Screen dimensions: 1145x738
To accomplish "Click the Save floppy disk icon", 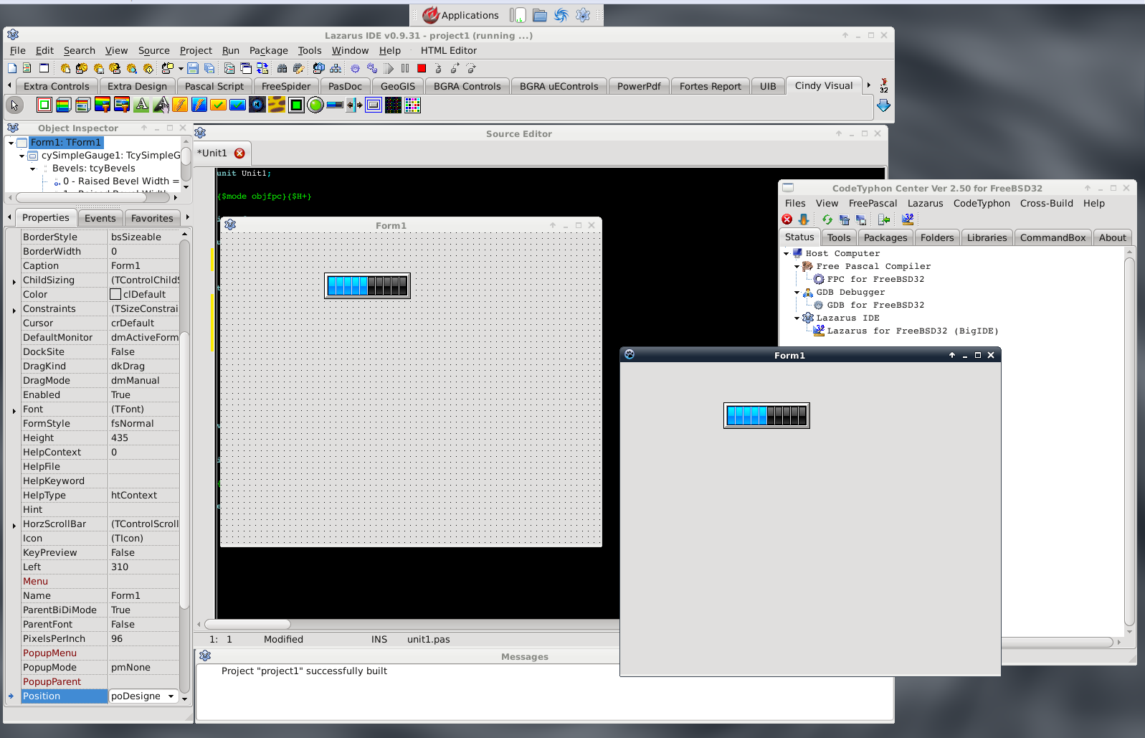I will [x=193, y=68].
